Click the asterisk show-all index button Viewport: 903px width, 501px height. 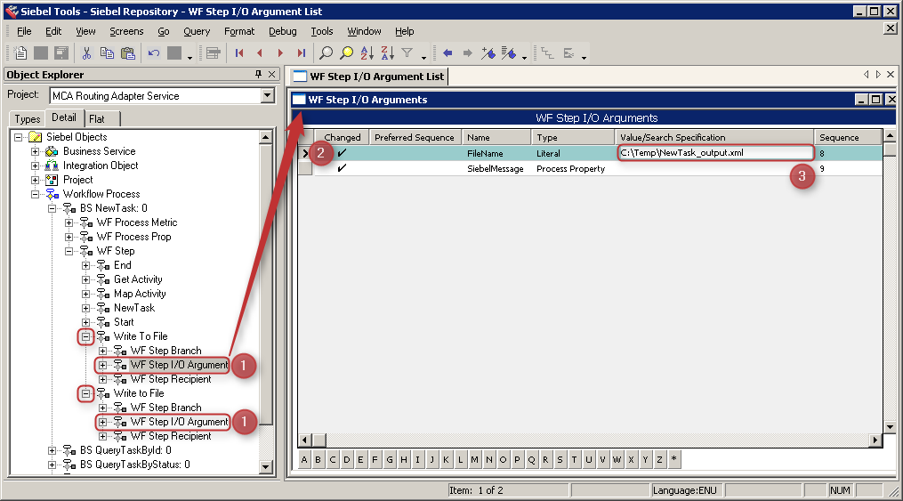673,459
